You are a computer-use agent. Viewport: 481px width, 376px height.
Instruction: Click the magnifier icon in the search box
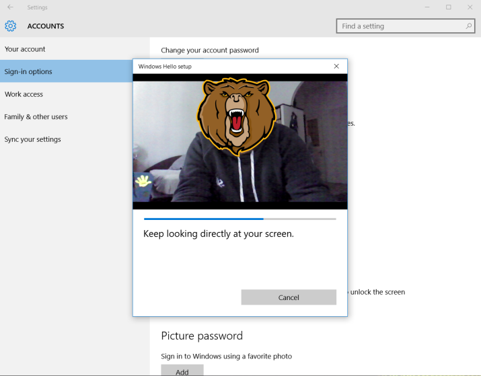pos(469,26)
